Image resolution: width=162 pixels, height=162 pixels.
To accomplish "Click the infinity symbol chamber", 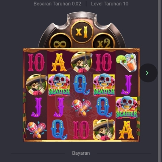I will 60,41.
